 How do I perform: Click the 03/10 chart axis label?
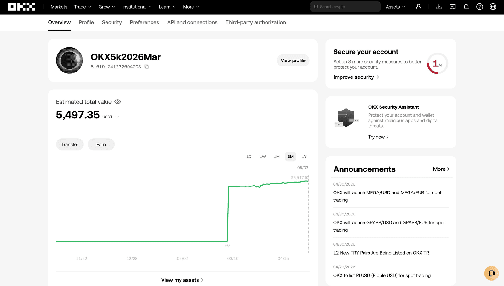coord(233,258)
